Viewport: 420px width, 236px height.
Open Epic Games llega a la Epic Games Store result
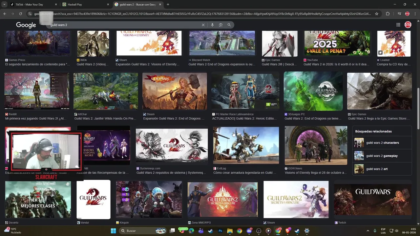tap(379, 118)
